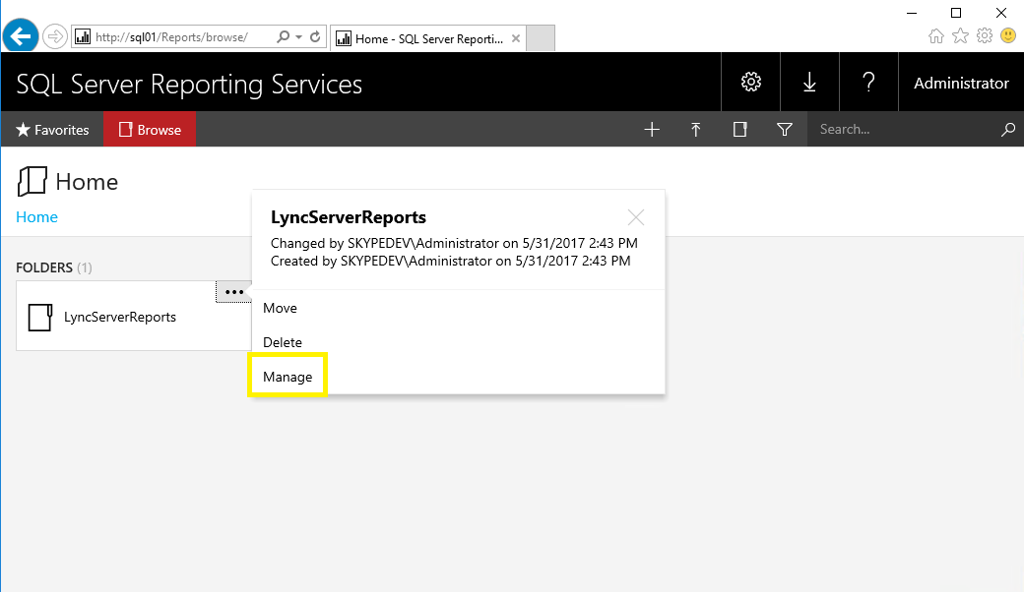This screenshot has height=592, width=1024.
Task: Click the large Home page heading
Action: tap(87, 182)
